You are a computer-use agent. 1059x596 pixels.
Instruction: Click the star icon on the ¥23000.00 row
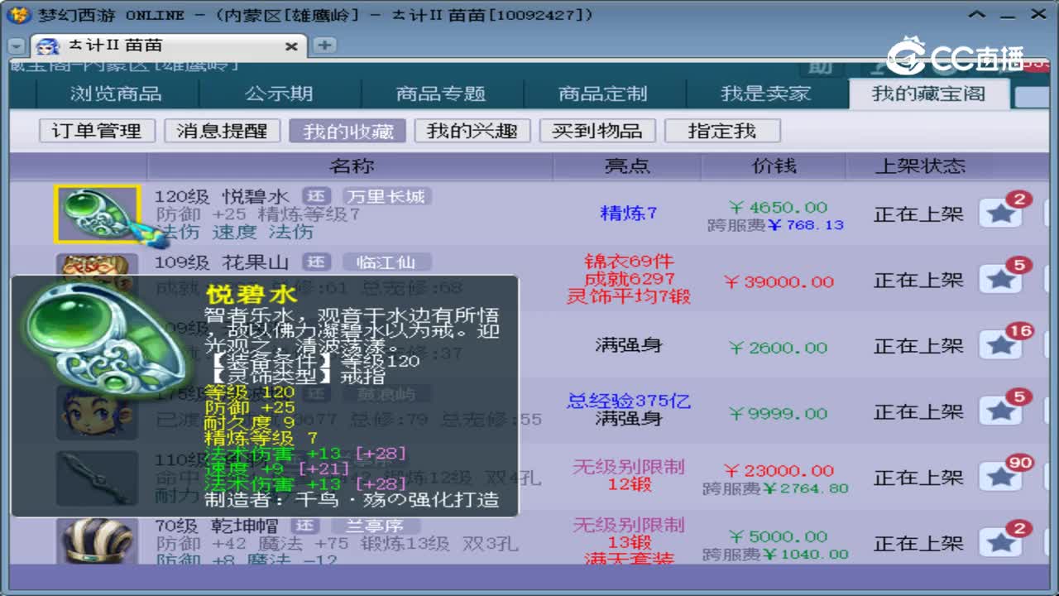[1001, 477]
